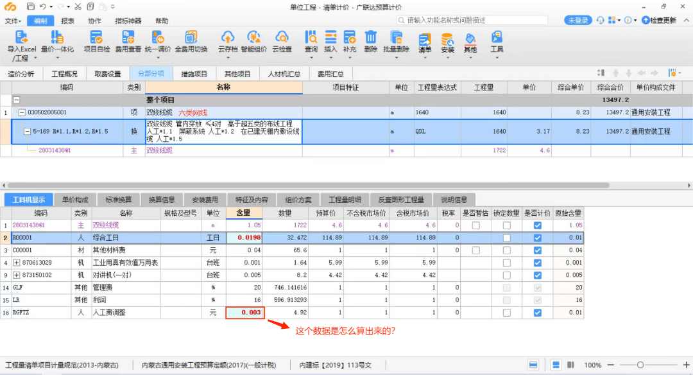This screenshot has width=693, height=375.
Task: Click the copy icon in title bar
Action: (x=90, y=6)
